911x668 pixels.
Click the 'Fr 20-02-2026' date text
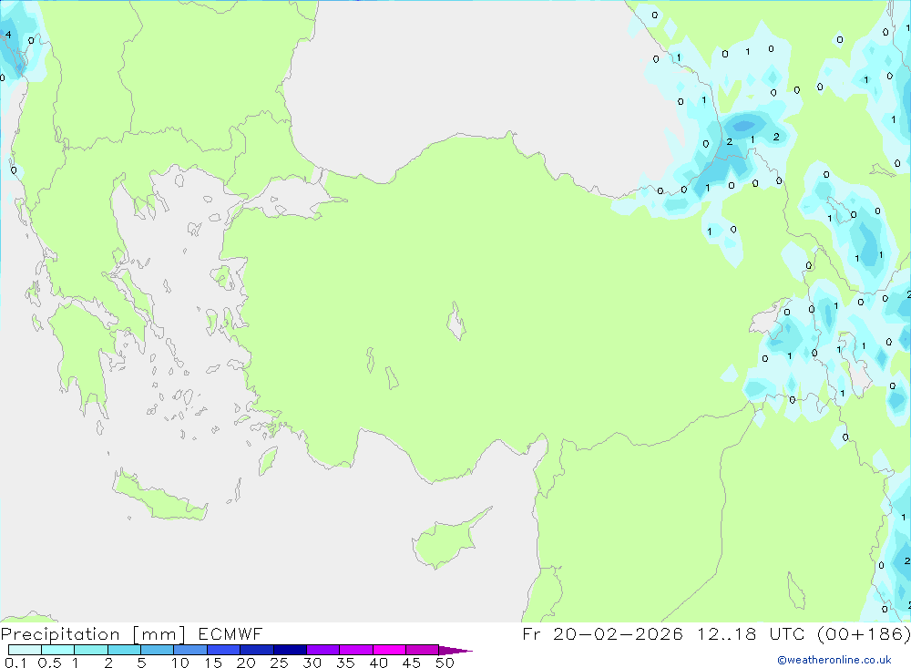602,633
